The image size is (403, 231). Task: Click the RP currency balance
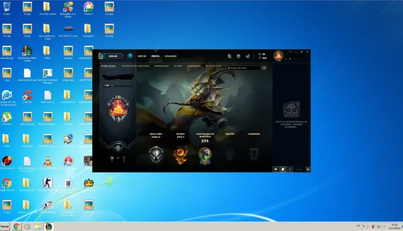[x=262, y=54]
